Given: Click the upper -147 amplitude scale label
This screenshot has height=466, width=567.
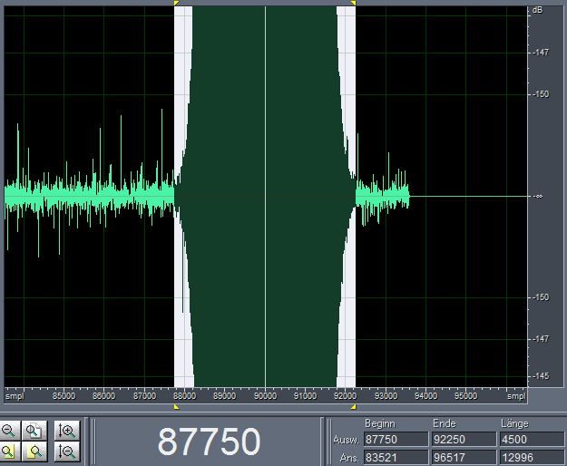Looking at the screenshot, I should tap(541, 53).
